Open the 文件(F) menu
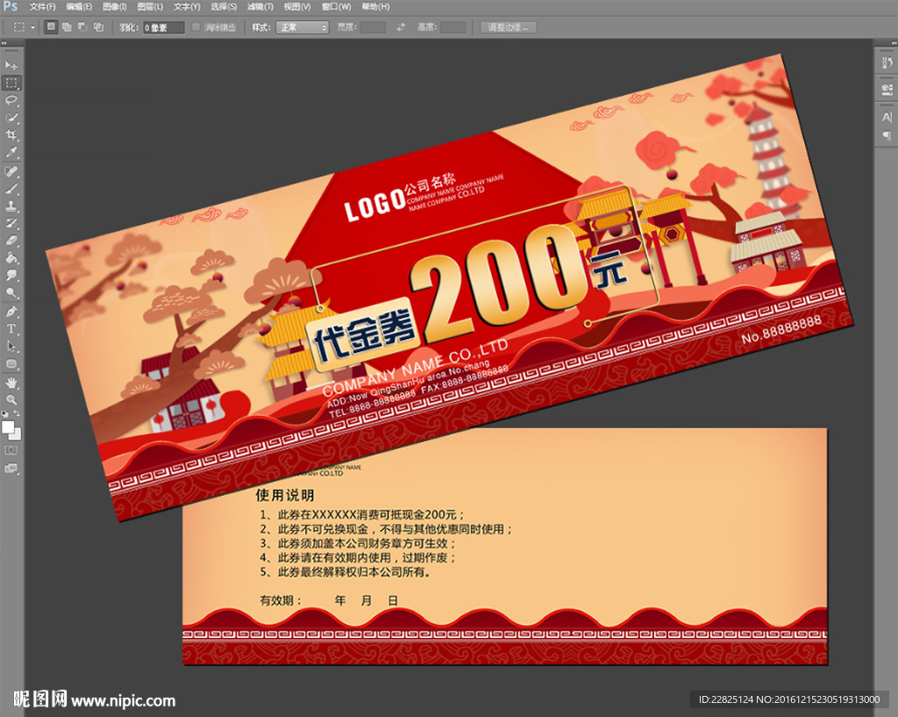Screen dimensions: 898x717 [42, 7]
